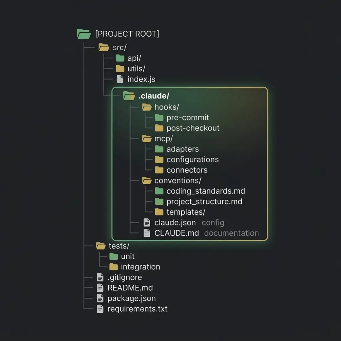This screenshot has width=341, height=341.
Task: Open the claude.json file name
Action: coord(175,223)
